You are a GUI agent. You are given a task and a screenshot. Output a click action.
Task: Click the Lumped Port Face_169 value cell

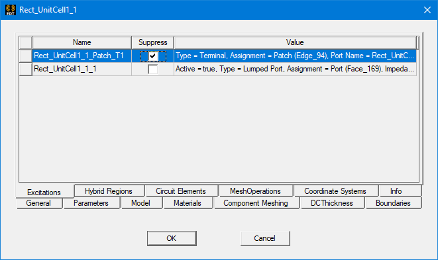point(295,69)
